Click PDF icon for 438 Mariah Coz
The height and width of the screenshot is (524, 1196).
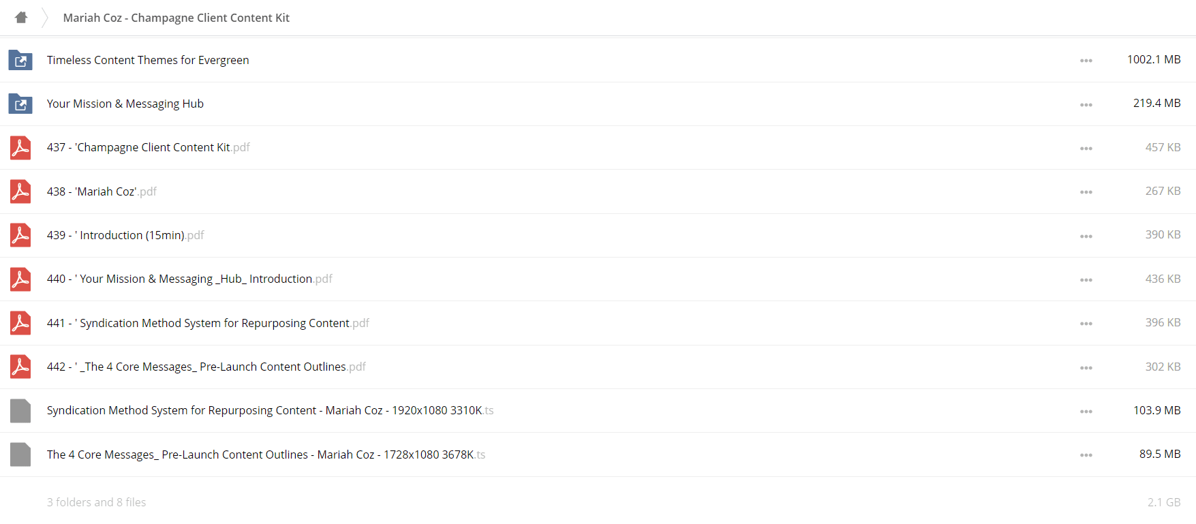(x=20, y=191)
